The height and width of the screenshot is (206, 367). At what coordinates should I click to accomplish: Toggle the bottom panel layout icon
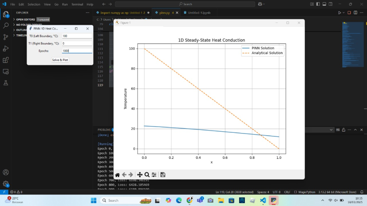(x=324, y=4)
